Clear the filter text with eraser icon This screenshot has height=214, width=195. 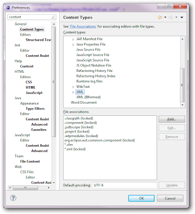(x=53, y=17)
